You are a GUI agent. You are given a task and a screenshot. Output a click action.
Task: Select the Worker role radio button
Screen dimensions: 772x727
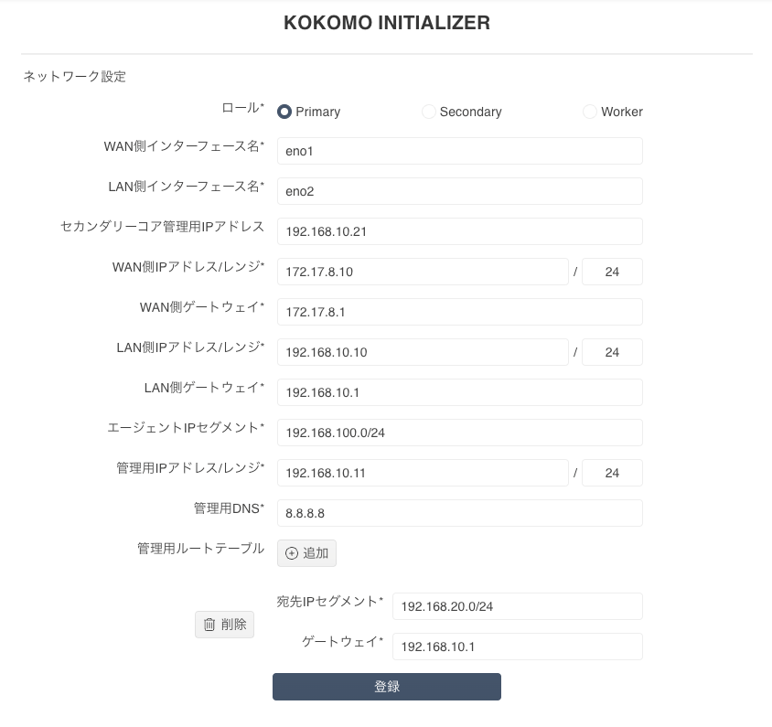(590, 112)
